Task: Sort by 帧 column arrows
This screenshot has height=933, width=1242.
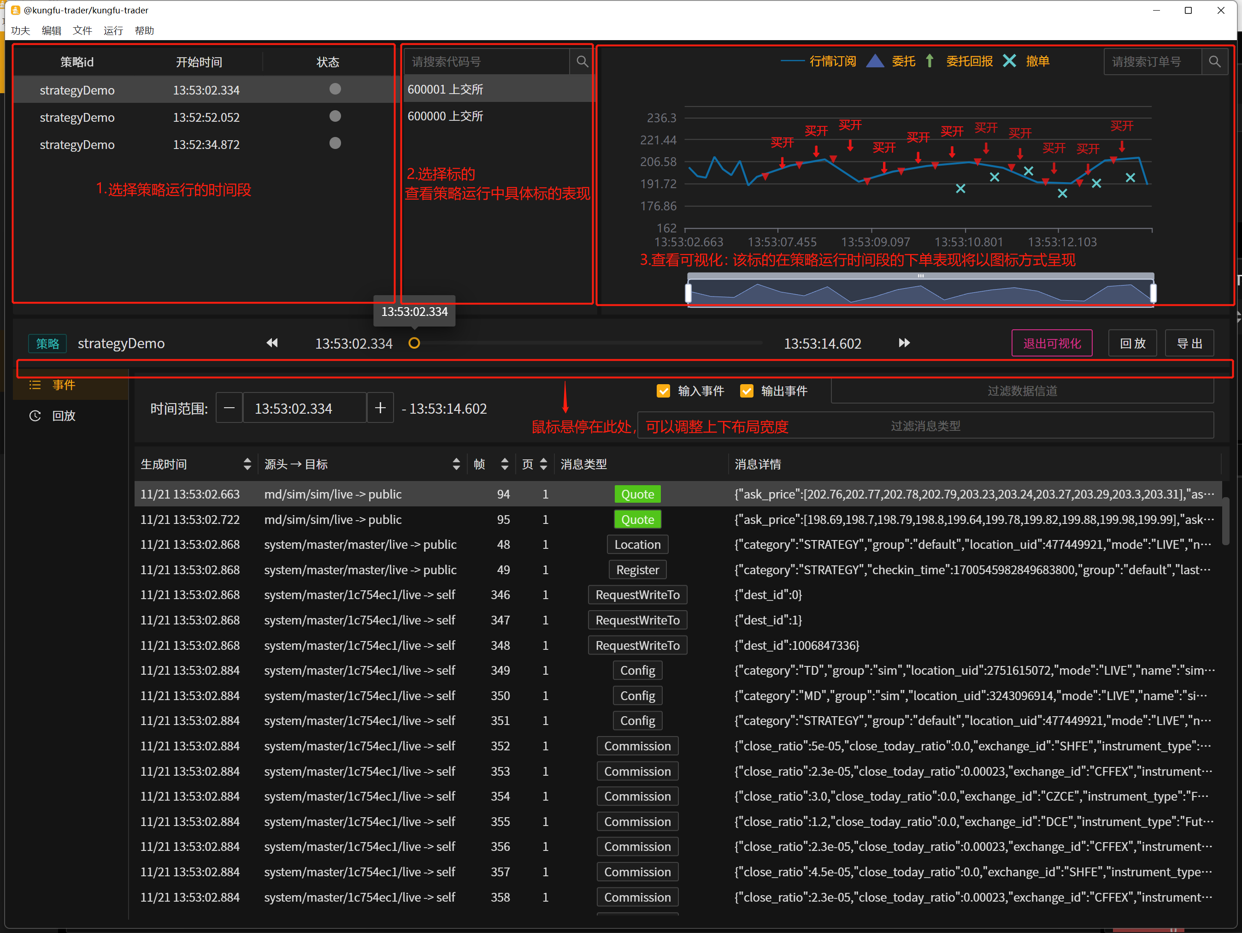Action: coord(504,464)
